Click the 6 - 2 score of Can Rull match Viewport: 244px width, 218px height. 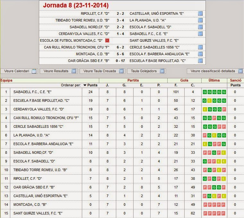[x=120, y=47]
